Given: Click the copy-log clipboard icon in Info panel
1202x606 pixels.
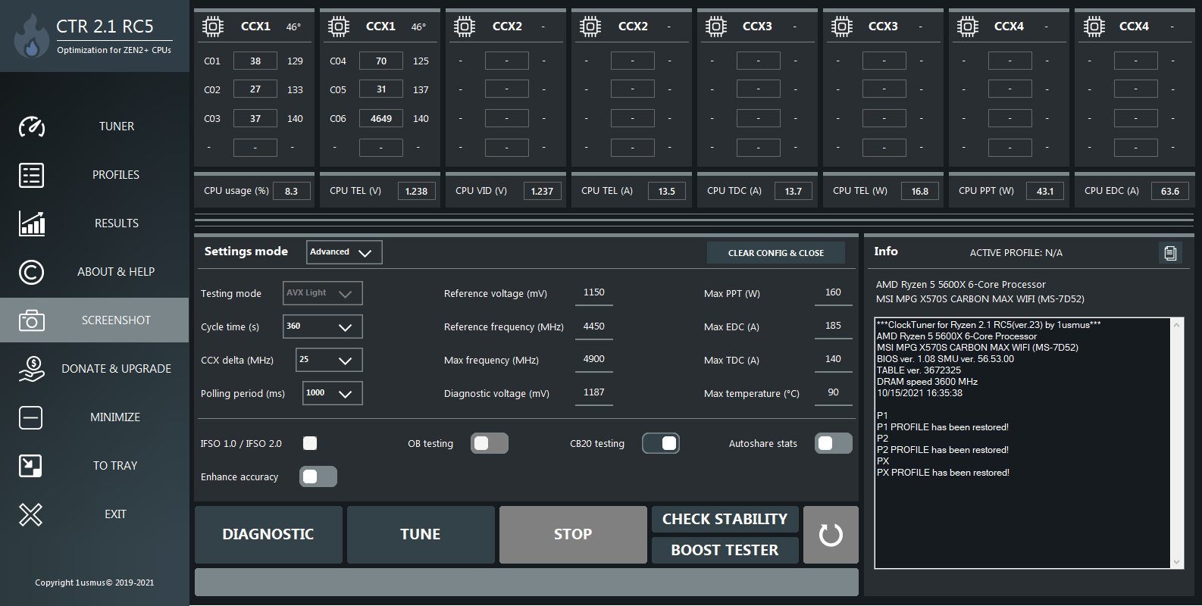Looking at the screenshot, I should click(1170, 253).
